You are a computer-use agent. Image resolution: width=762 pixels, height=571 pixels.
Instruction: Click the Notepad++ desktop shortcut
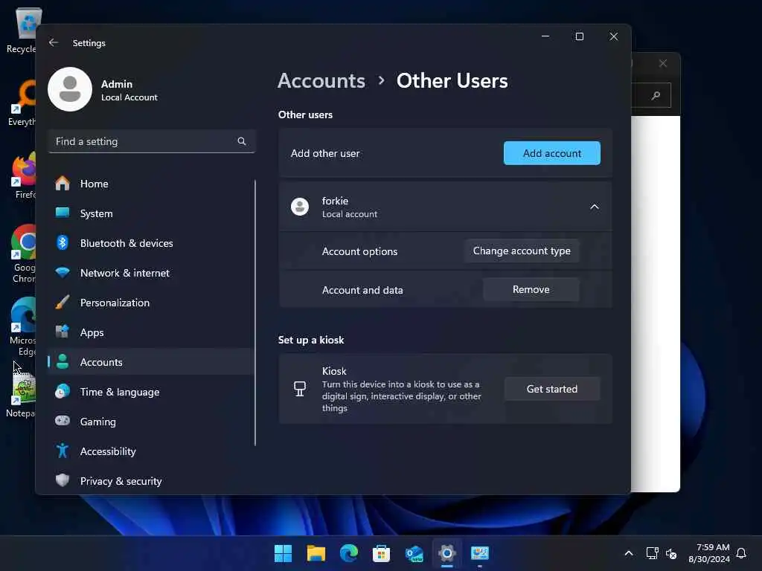point(22,394)
